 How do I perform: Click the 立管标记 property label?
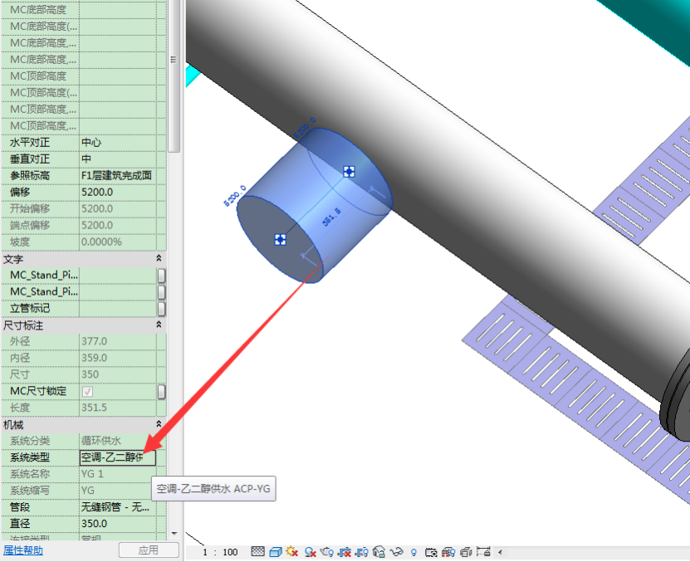click(30, 309)
